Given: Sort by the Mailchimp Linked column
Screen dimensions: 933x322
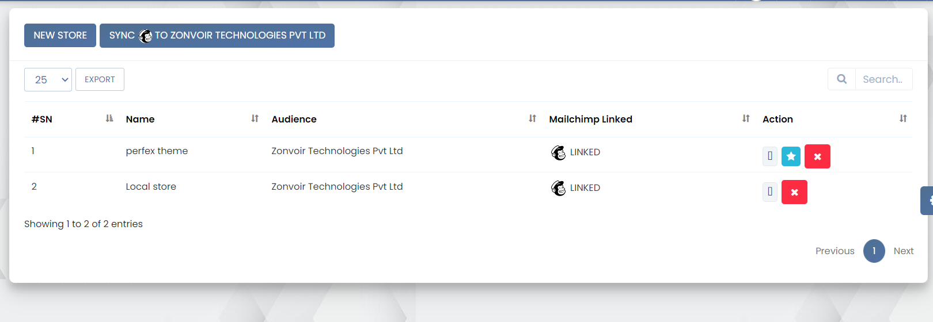Looking at the screenshot, I should coord(746,118).
